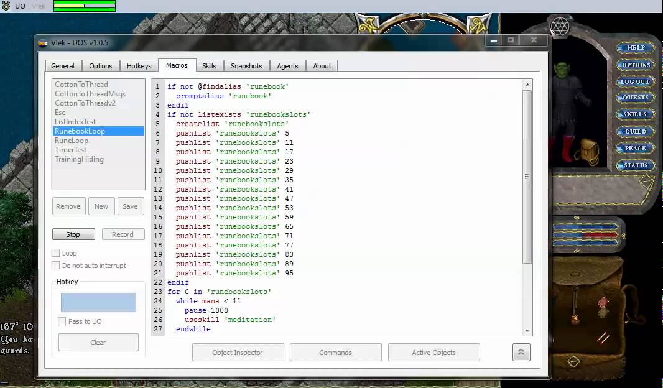Click the UO application icon in titlebar

tap(6, 6)
